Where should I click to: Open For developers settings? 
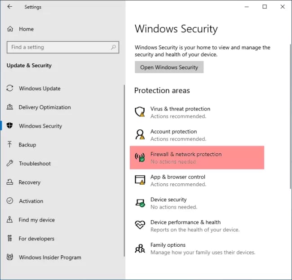tap(36, 239)
